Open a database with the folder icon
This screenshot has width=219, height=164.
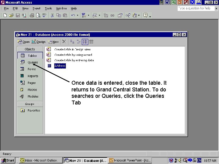tap(11, 15)
